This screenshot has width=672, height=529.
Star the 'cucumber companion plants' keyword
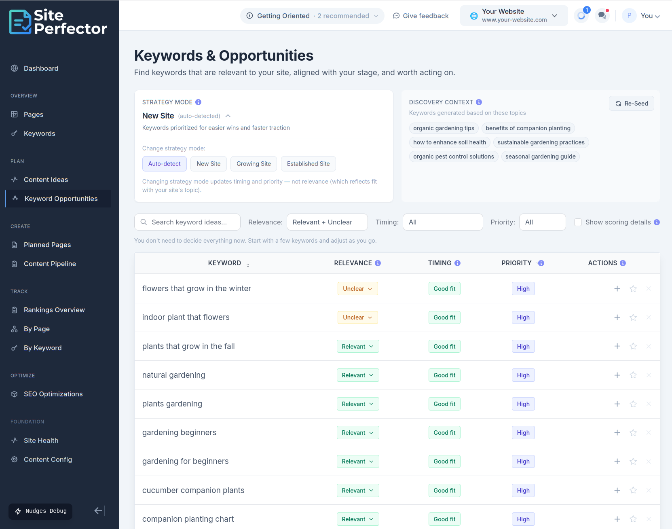pos(633,490)
